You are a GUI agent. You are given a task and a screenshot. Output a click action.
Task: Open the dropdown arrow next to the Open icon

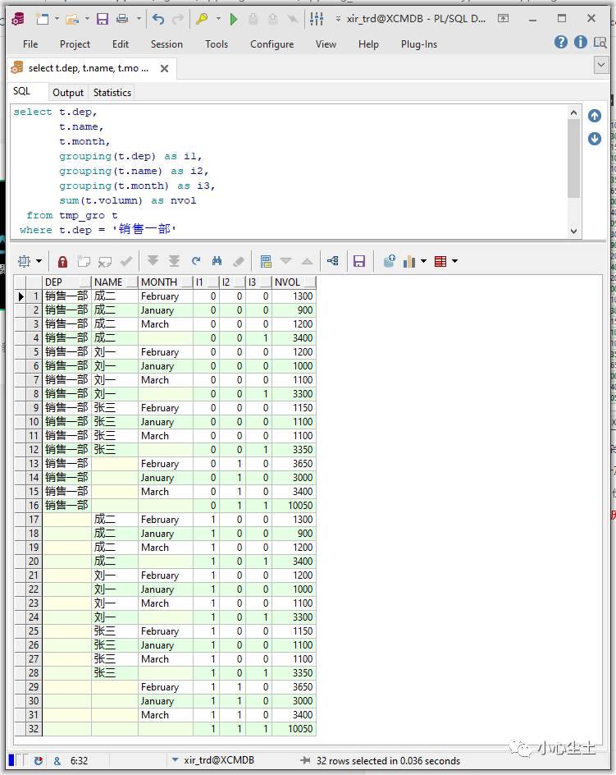point(87,19)
